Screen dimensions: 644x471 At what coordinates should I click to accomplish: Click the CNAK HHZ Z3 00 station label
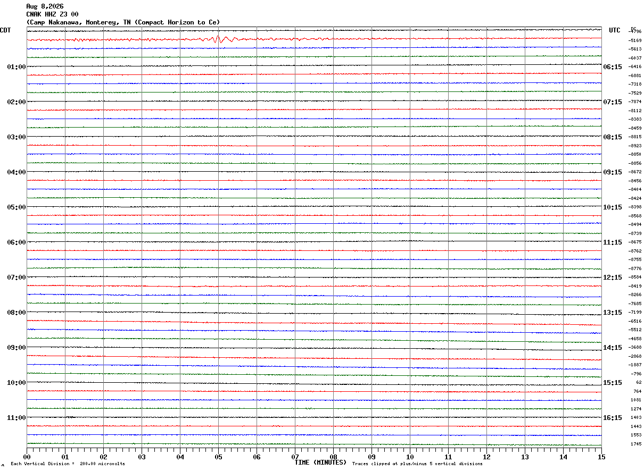tap(52, 14)
